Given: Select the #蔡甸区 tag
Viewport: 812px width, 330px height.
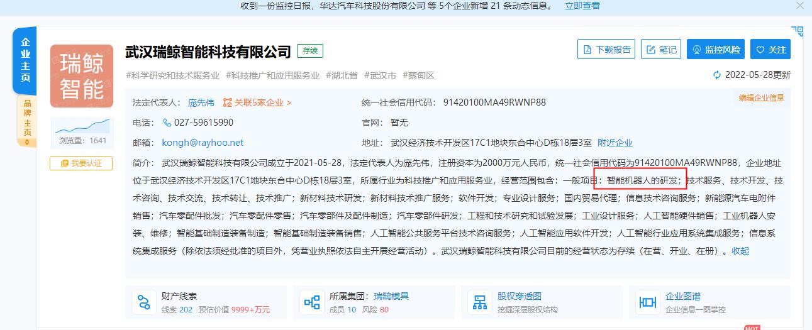Looking at the screenshot, I should tap(418, 75).
